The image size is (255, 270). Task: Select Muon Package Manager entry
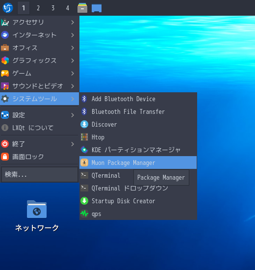tap(138, 162)
